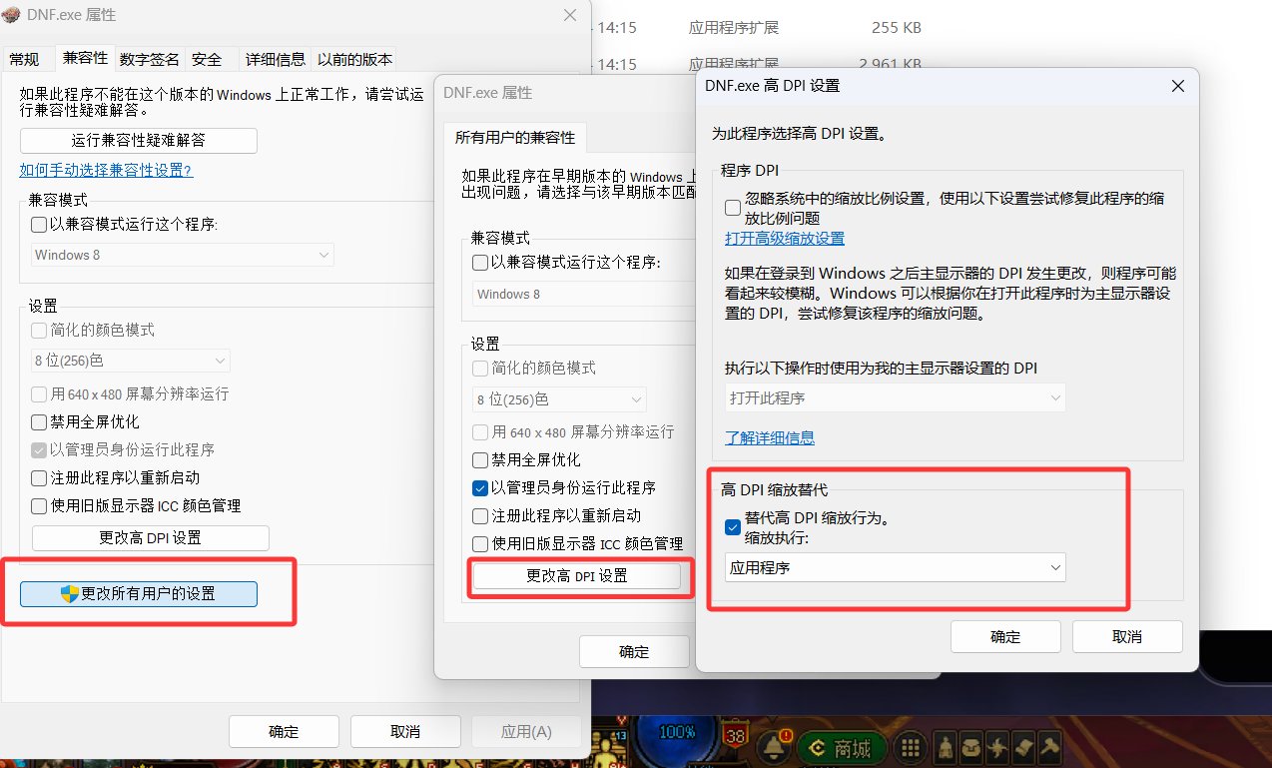The width and height of the screenshot is (1272, 768).
Task: Click the 打开高级缩放设置 link
Action: pyautogui.click(x=785, y=239)
